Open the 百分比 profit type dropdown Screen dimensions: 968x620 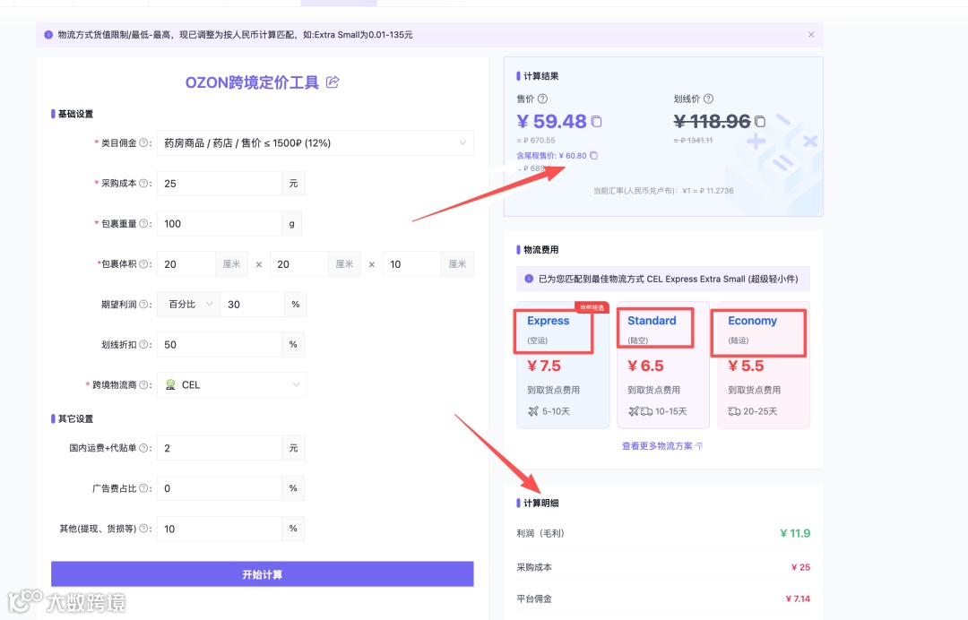[x=189, y=304]
